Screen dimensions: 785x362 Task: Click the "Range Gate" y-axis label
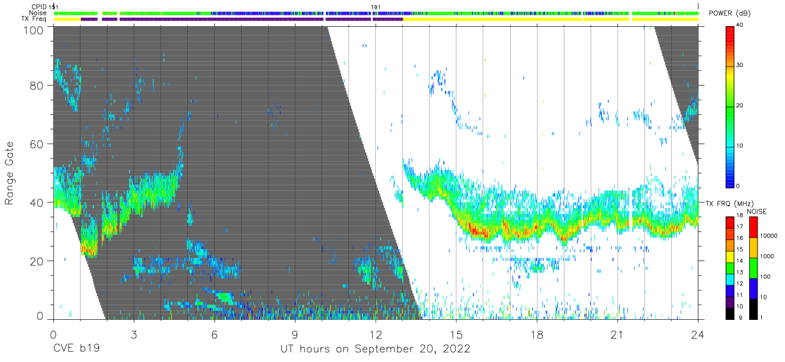pos(10,174)
